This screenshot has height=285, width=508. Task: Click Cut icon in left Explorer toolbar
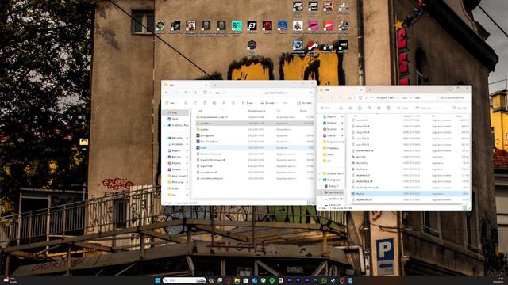coord(186,103)
